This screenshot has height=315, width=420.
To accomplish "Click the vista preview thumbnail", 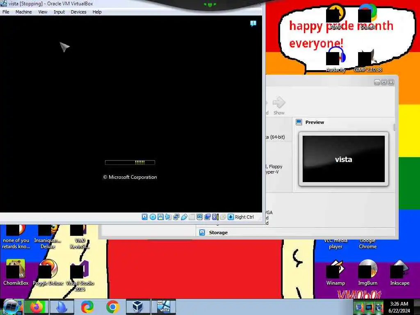I will click(x=343, y=159).
